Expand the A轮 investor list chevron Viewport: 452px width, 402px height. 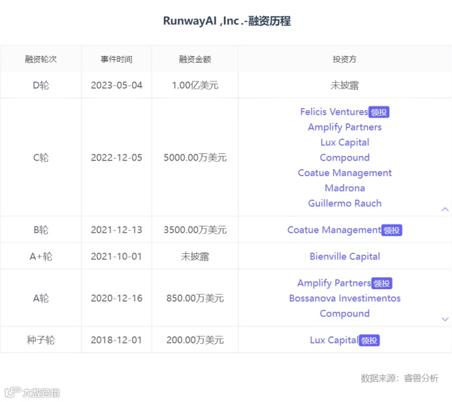445,319
